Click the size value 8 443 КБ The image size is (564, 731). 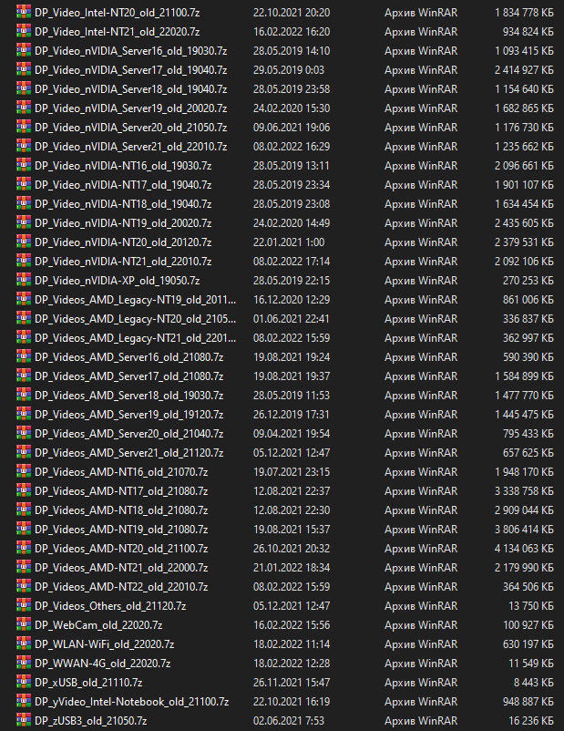coord(534,682)
